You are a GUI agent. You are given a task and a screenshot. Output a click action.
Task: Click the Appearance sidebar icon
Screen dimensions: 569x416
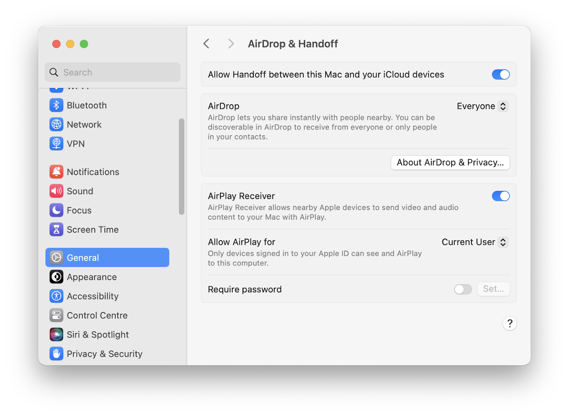[56, 277]
